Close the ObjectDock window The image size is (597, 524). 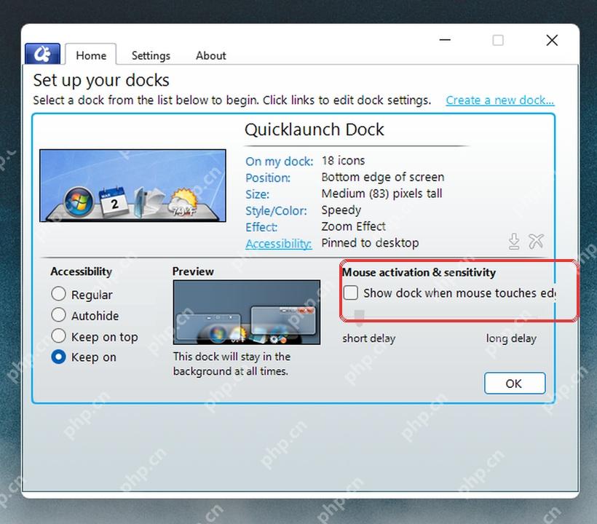click(x=552, y=40)
